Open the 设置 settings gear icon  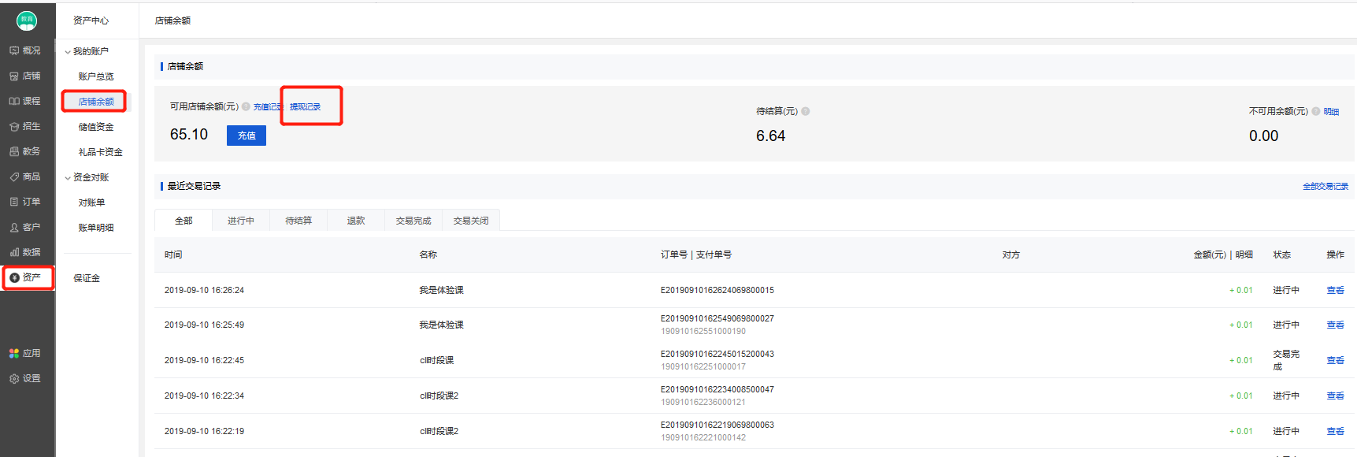(14, 379)
